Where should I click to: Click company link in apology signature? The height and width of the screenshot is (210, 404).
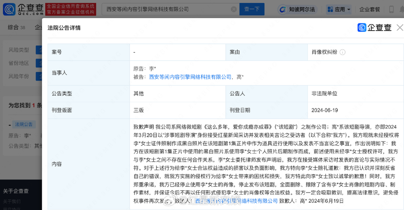236,201
